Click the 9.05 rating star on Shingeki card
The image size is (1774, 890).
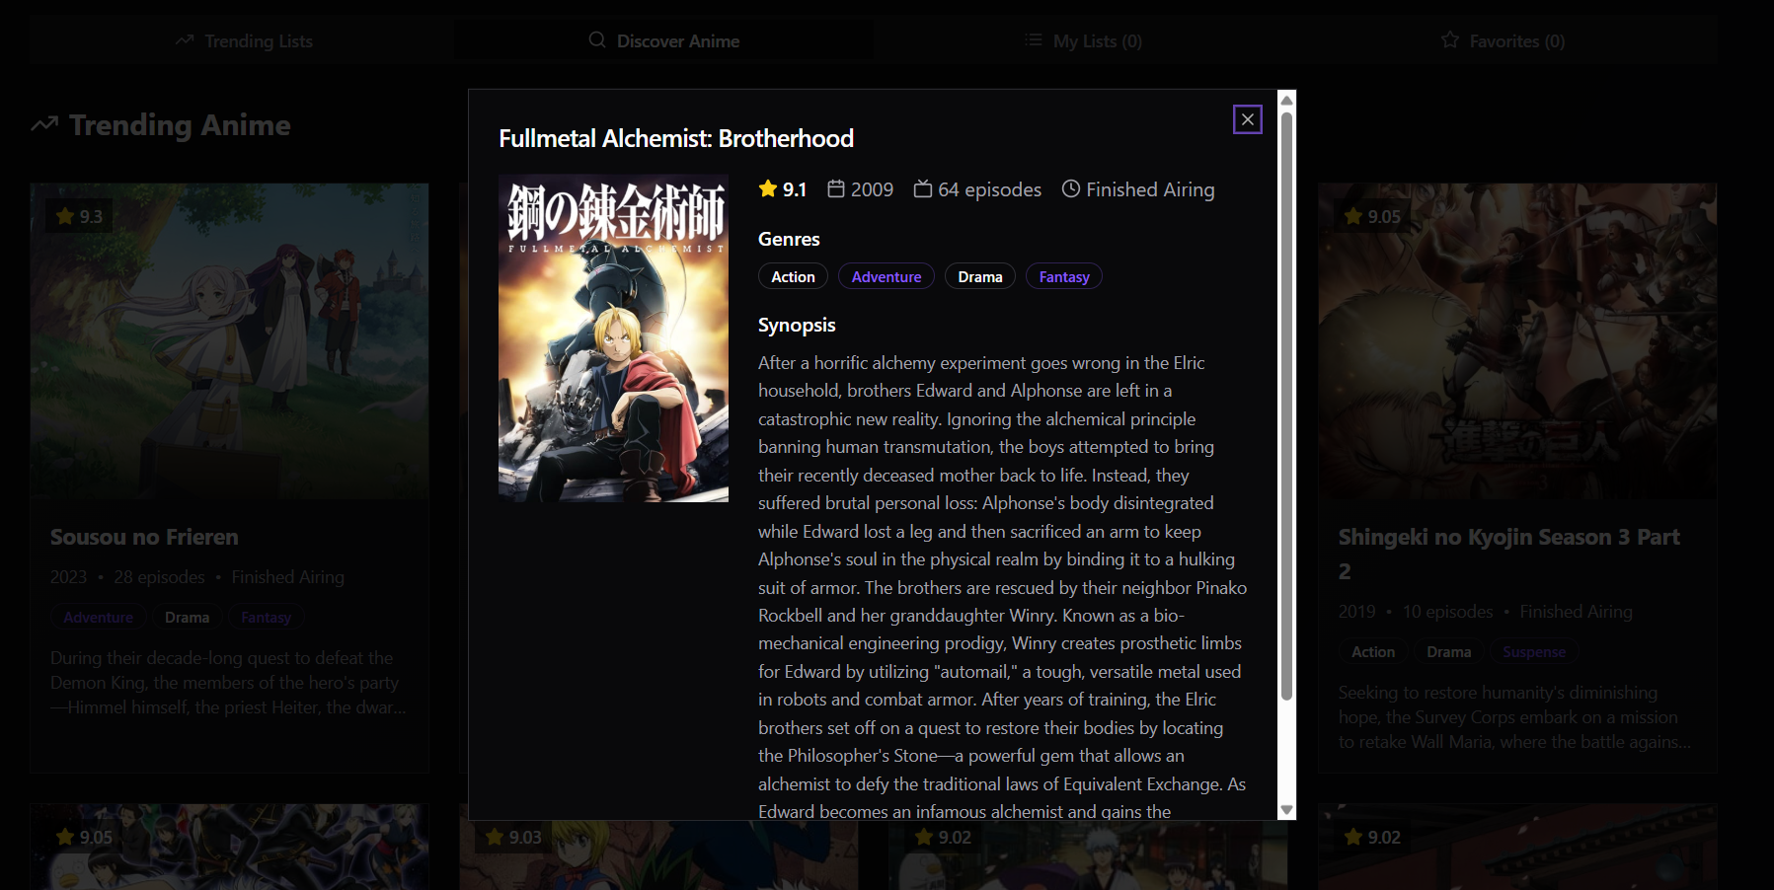tap(1353, 216)
